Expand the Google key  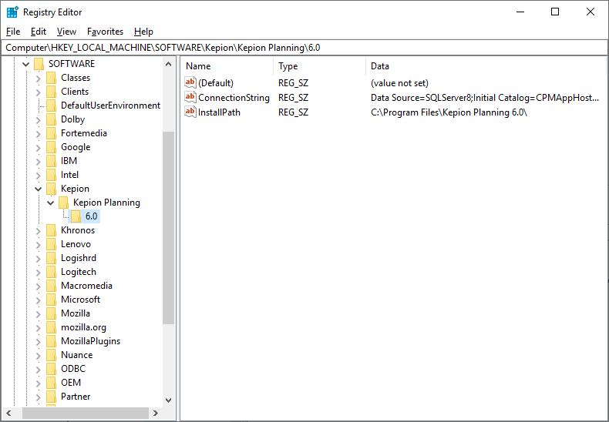click(38, 147)
